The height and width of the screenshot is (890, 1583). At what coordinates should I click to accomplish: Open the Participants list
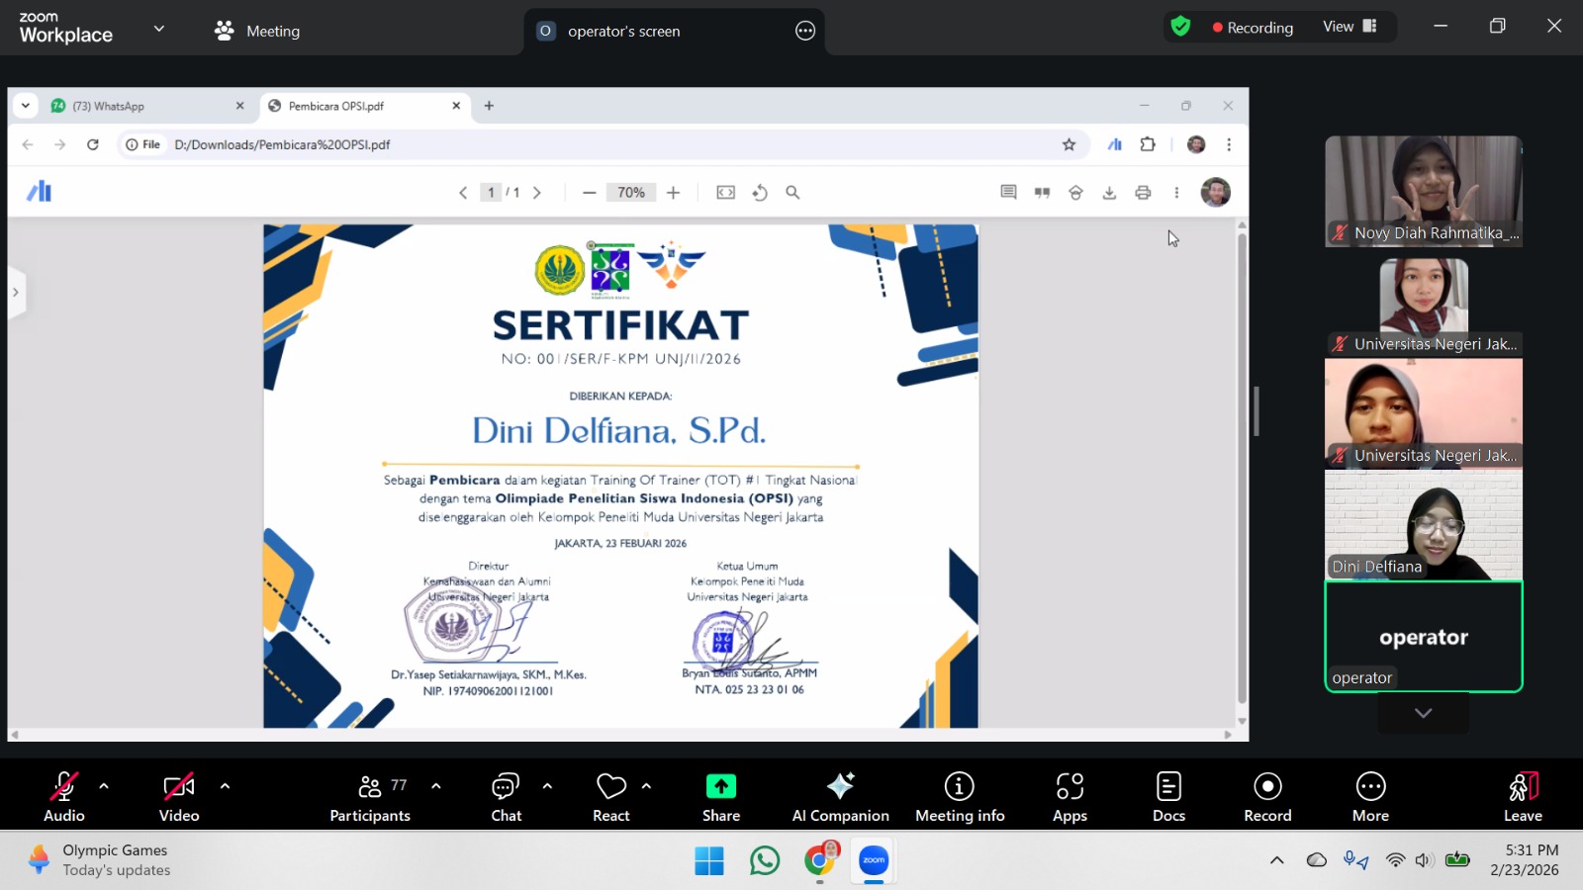(369, 796)
